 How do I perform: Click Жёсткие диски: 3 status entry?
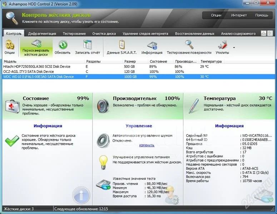(19, 209)
